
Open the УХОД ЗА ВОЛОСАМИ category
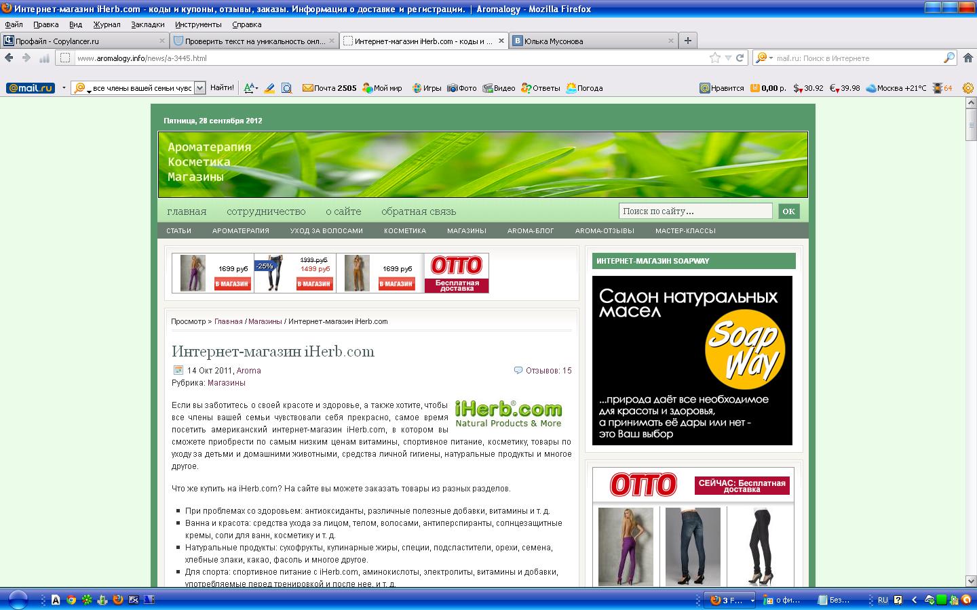pyautogui.click(x=326, y=230)
